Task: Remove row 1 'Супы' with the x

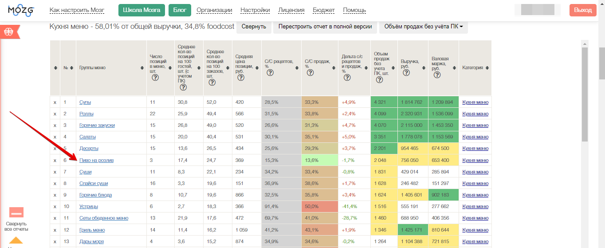Action: [55, 102]
